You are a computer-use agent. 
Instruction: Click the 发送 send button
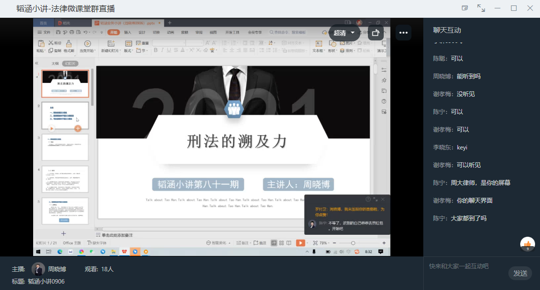point(520,273)
